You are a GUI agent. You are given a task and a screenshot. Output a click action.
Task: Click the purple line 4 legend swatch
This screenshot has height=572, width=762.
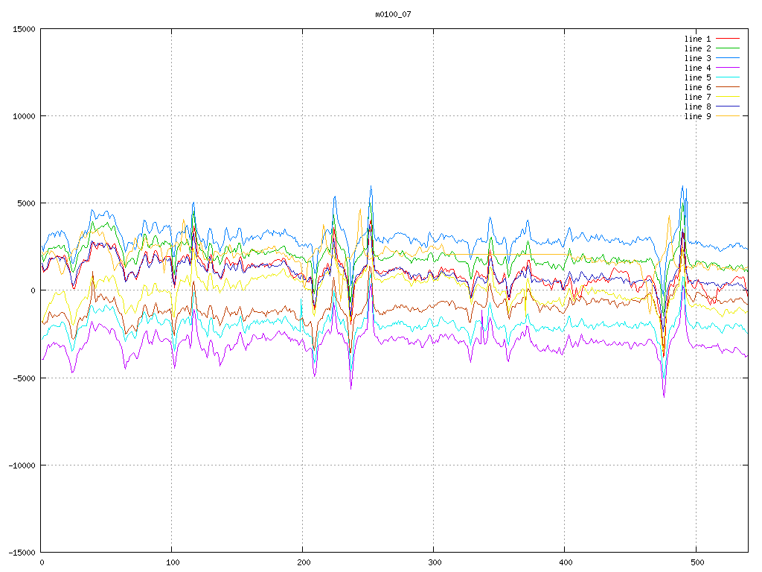pyautogui.click(x=728, y=68)
